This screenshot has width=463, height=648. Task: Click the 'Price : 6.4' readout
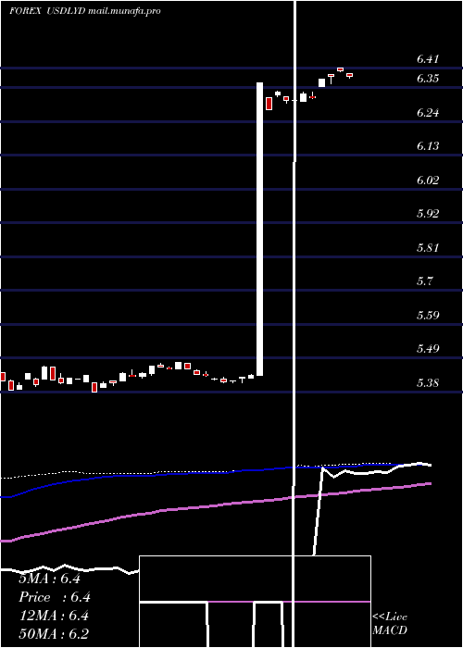click(54, 597)
